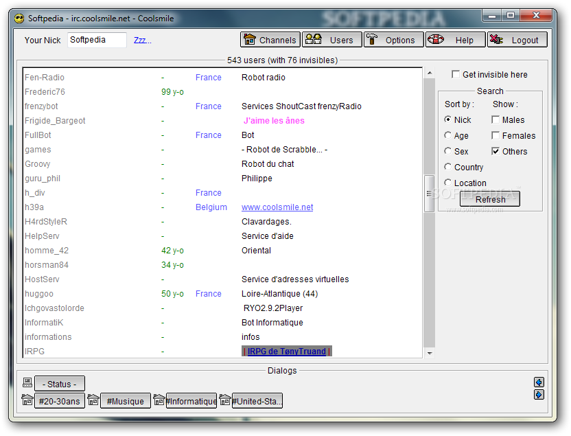Select user InformatiK in the list

point(44,323)
